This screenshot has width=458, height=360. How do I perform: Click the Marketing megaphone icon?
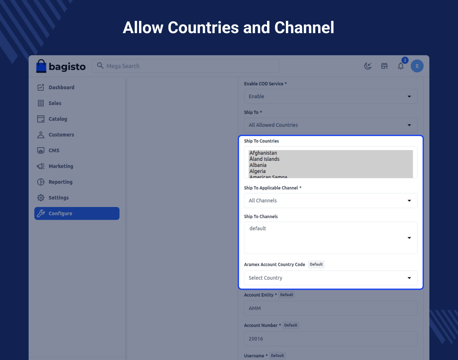[x=40, y=166]
